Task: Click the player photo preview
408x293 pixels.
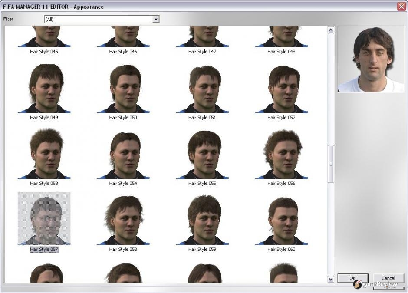Action: 371,59
